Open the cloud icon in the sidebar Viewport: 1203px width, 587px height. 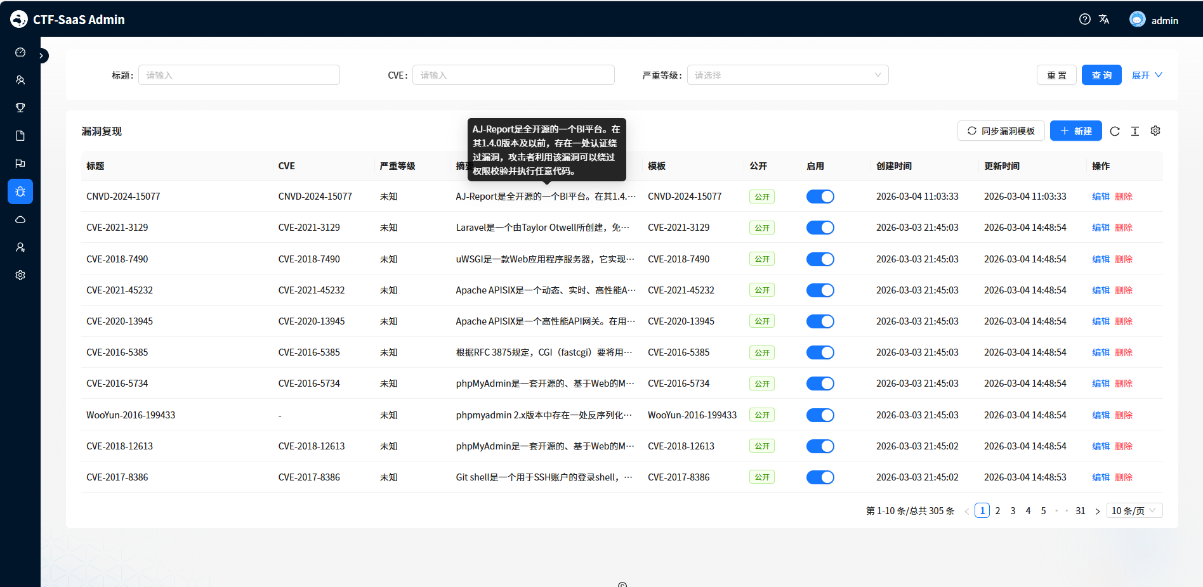[20, 219]
